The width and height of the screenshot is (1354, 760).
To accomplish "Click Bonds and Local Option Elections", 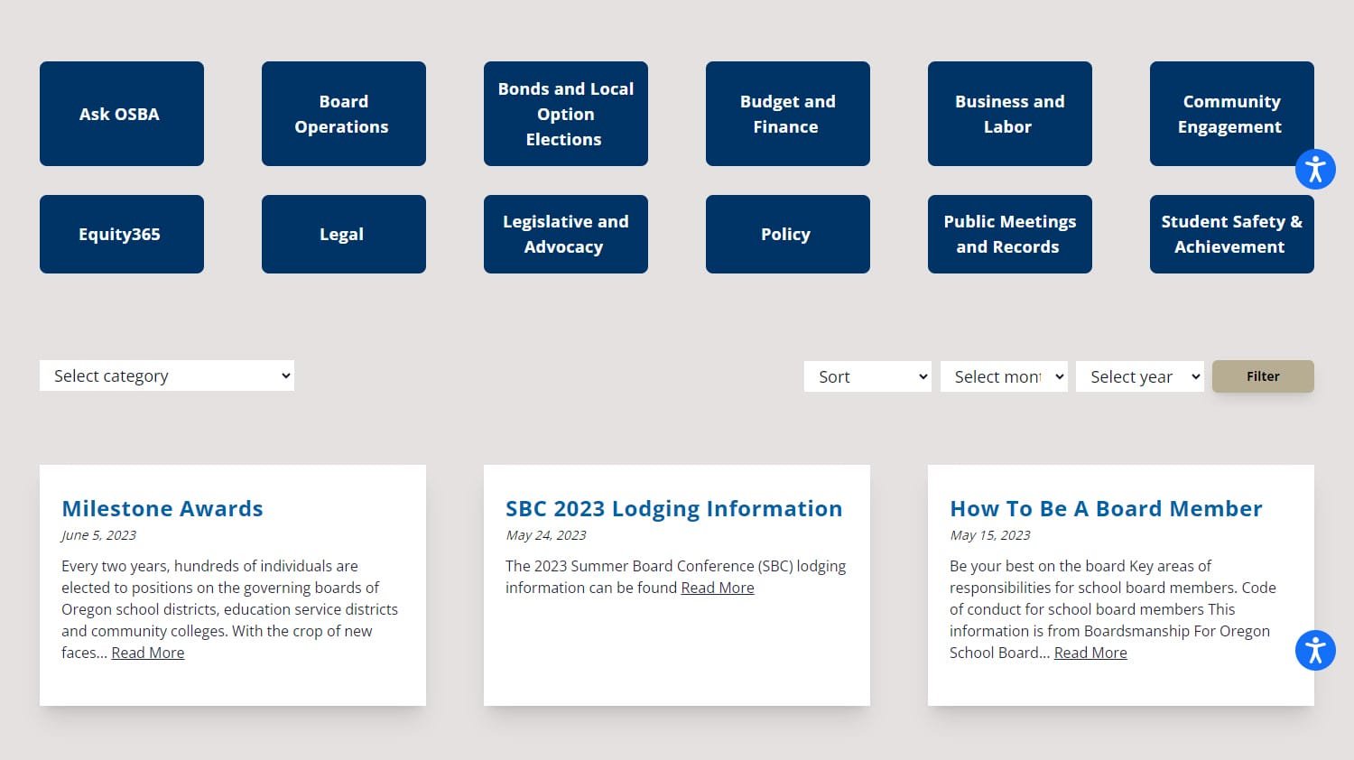I will pyautogui.click(x=565, y=114).
